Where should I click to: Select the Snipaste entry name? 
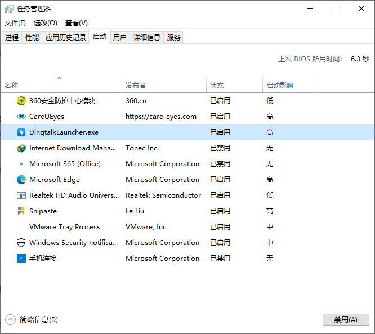click(x=43, y=211)
